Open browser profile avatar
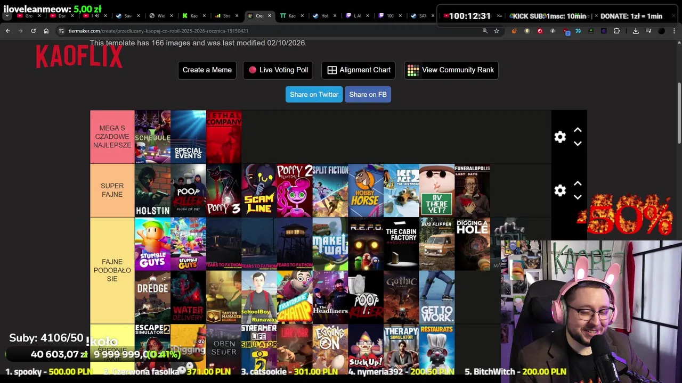The height and width of the screenshot is (383, 682). (x=661, y=31)
